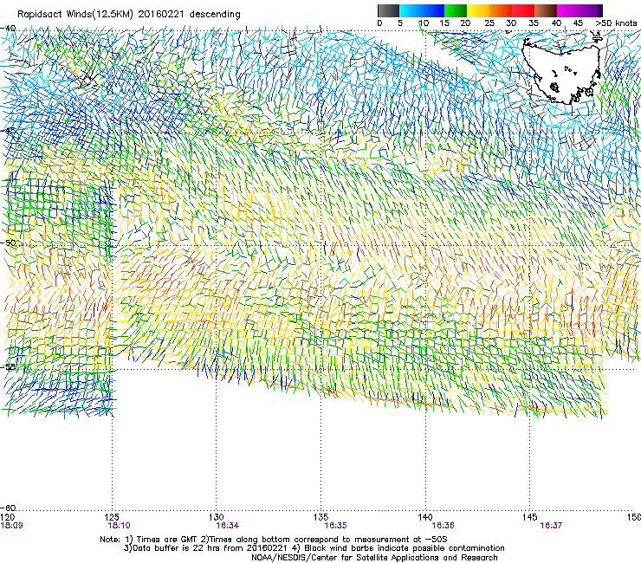Click the '>50 knots' legend label
Screen dimensions: 641x563
click(616, 23)
